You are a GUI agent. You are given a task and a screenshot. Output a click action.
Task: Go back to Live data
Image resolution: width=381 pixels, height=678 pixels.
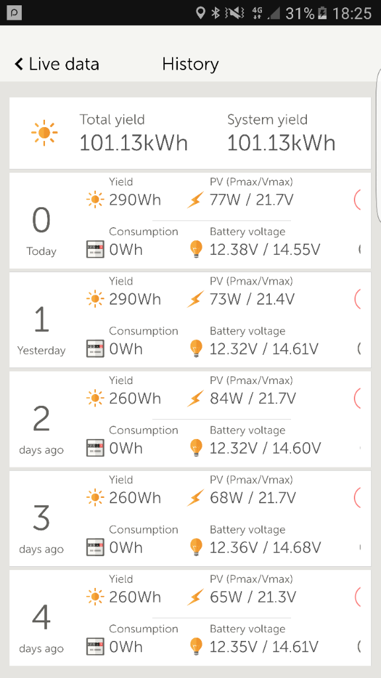point(57,64)
